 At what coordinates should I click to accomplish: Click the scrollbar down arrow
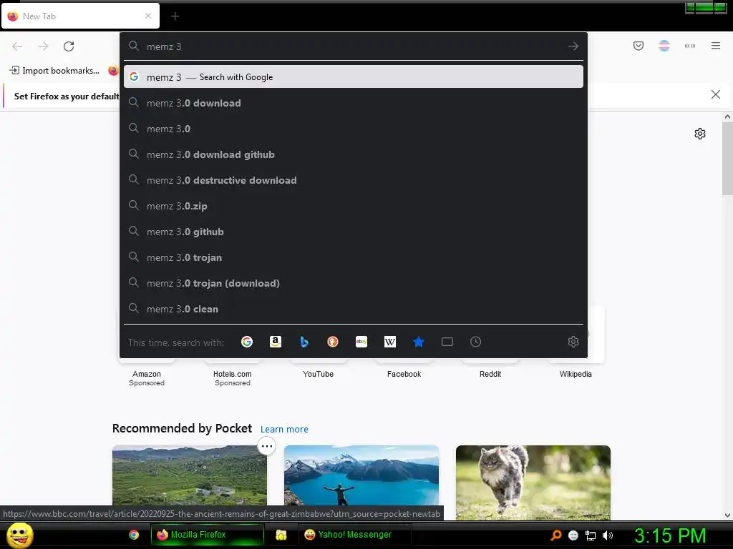[727, 515]
